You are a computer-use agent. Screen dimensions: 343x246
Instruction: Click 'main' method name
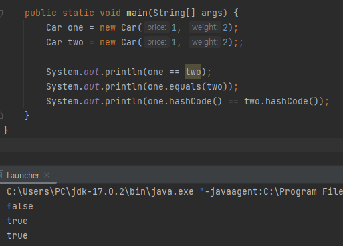(137, 13)
